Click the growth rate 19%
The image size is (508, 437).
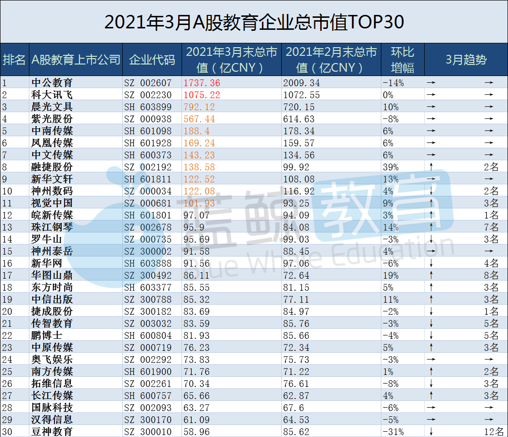(x=391, y=275)
